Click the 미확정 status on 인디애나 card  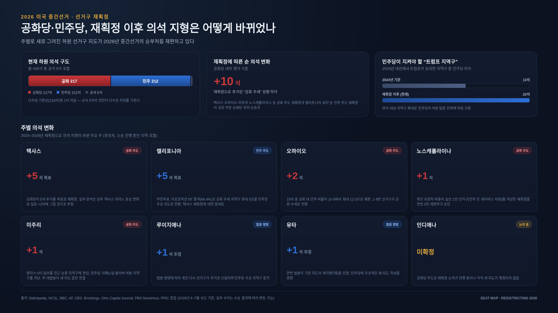pyautogui.click(x=425, y=252)
